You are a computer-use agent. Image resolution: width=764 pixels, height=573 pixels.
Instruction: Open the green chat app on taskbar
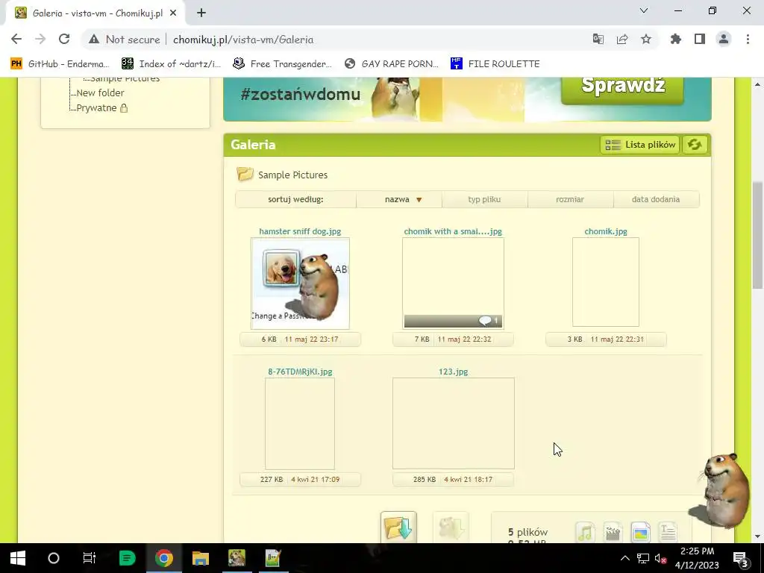pyautogui.click(x=127, y=558)
